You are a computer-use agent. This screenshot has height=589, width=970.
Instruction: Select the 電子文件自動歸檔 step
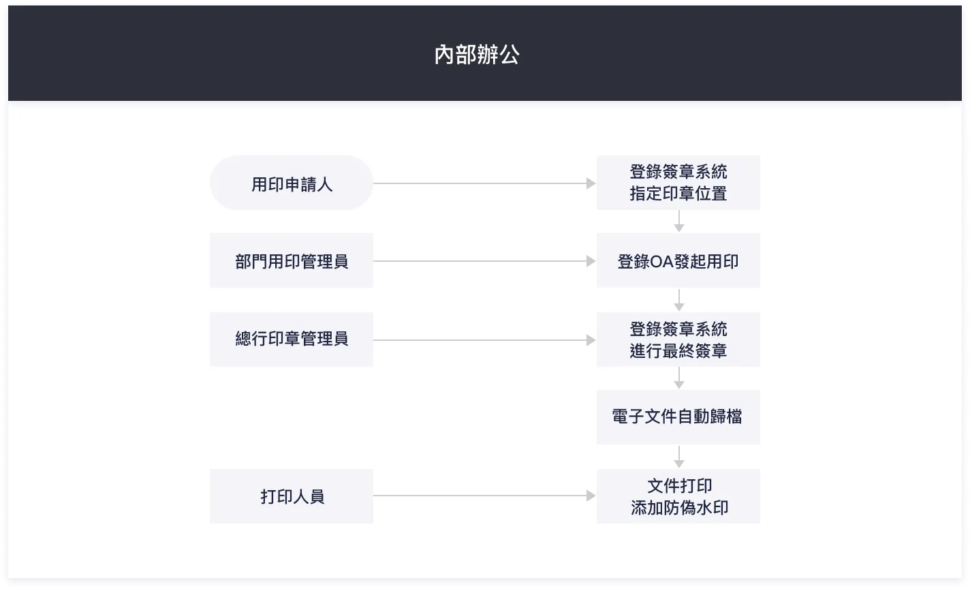[x=678, y=417]
